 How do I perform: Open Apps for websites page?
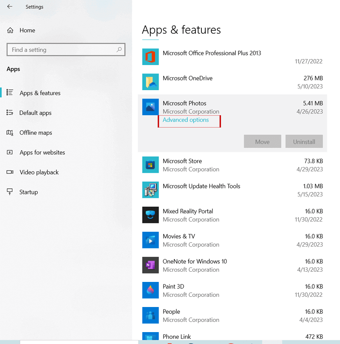pos(42,153)
